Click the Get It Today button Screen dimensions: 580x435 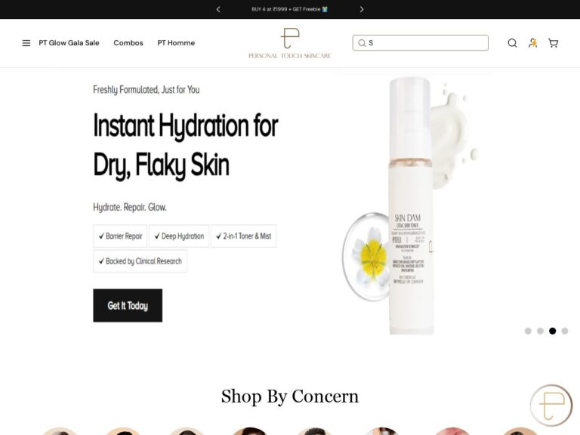click(x=128, y=306)
